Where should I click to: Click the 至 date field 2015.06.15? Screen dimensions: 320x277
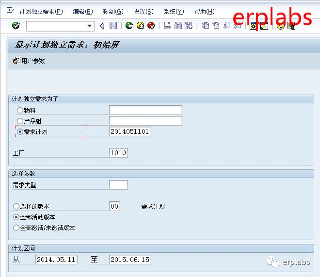[x=130, y=260]
